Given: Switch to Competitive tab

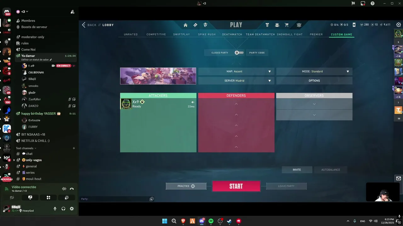Looking at the screenshot, I should click(156, 35).
